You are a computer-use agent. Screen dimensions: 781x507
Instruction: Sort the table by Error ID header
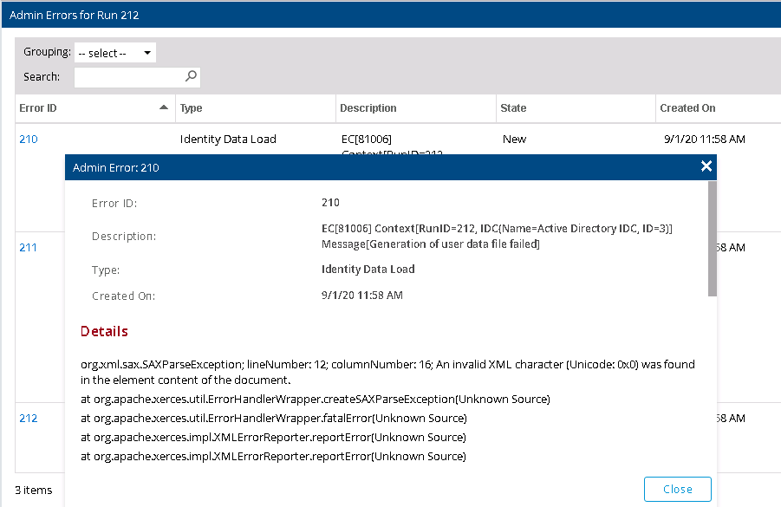38,108
